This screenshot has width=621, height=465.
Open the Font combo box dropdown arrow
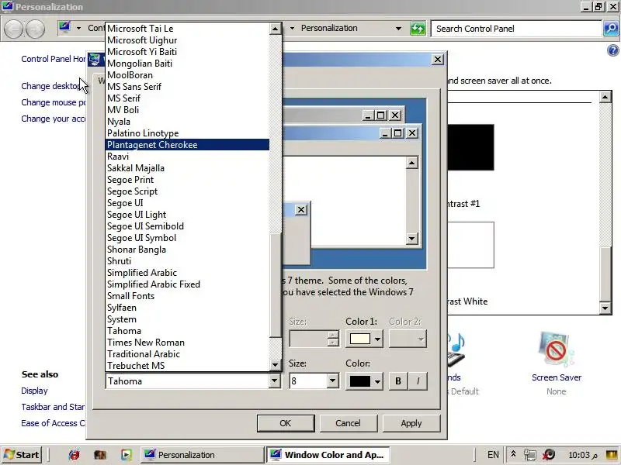[x=275, y=381]
